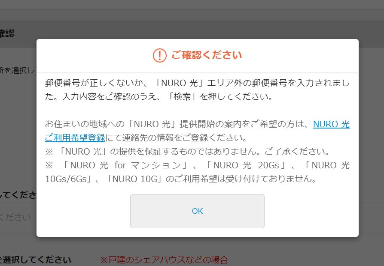This screenshot has height=266, width=384.
Task: Click the 'NURO 光' link text on the upper line
Action: 331,124
